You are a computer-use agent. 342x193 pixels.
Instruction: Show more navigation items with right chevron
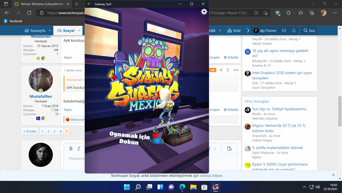[x=248, y=31]
